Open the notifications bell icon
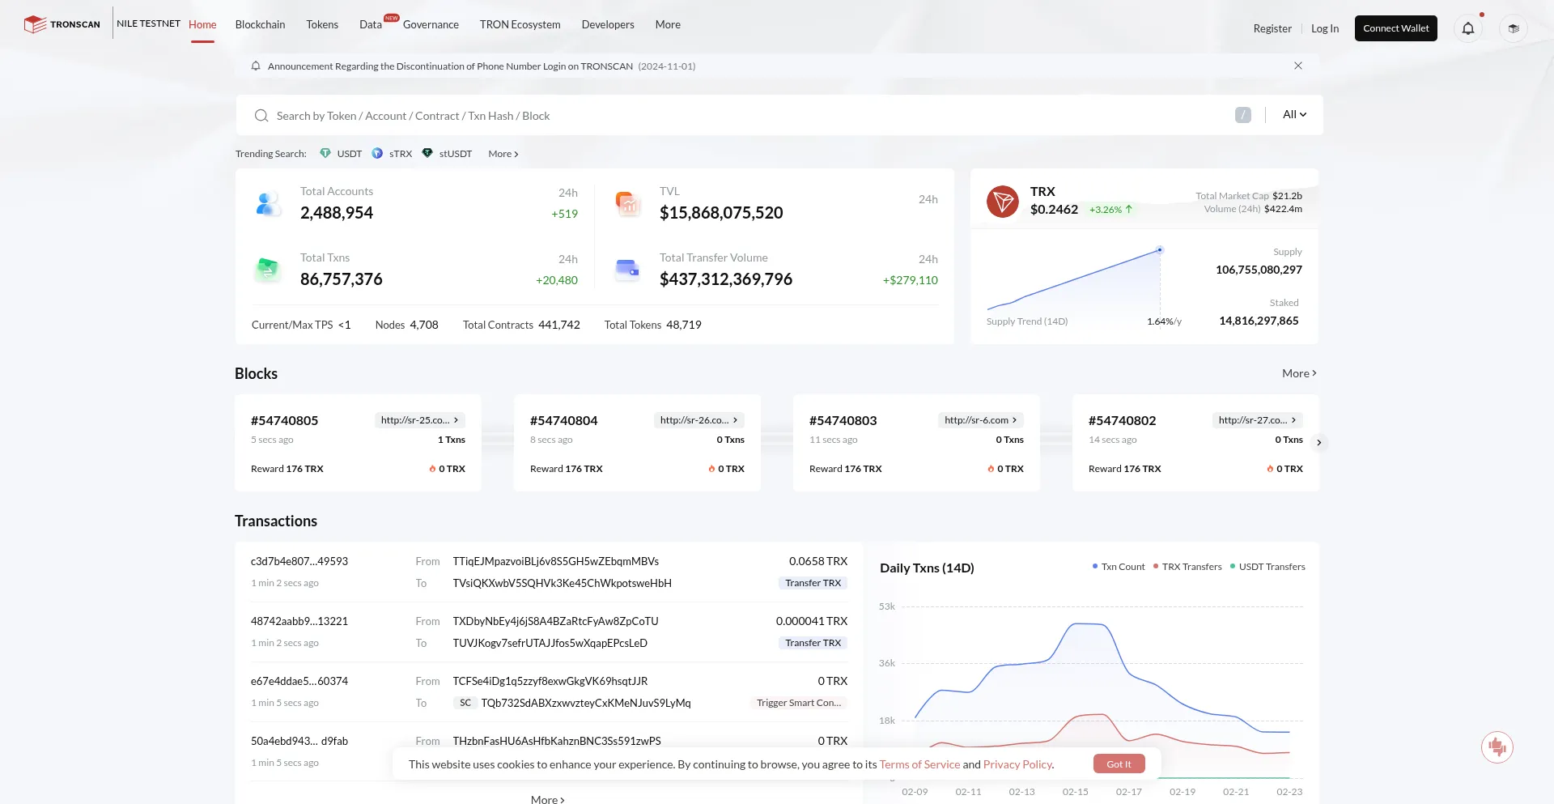 tap(1467, 29)
